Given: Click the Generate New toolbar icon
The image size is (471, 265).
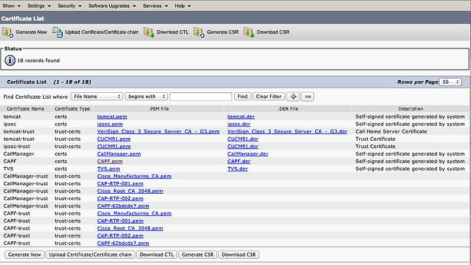Looking at the screenshot, I should coord(8,32).
